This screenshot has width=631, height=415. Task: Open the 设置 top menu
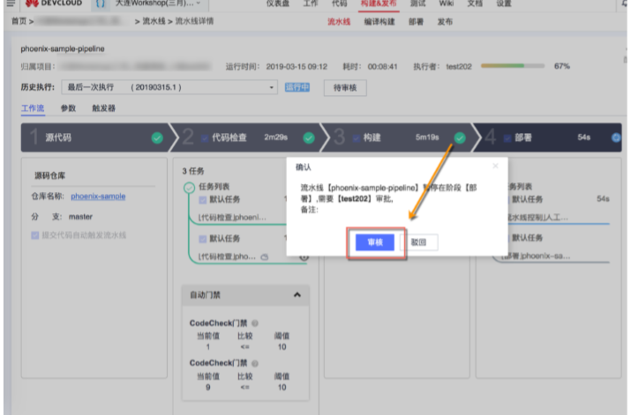coord(504,4)
